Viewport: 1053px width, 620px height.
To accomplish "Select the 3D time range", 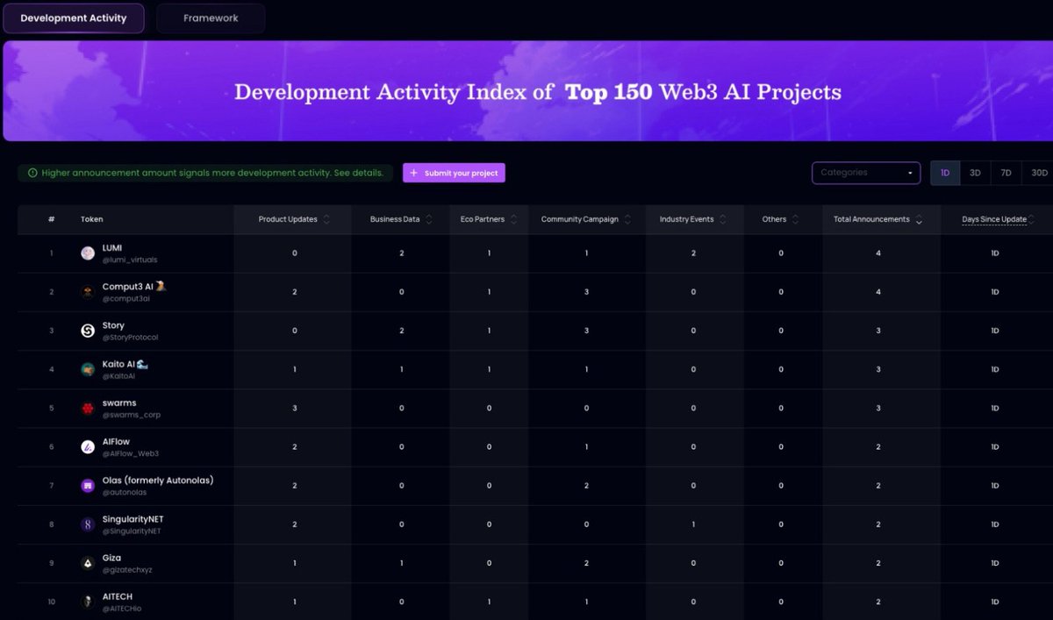I will 975,173.
